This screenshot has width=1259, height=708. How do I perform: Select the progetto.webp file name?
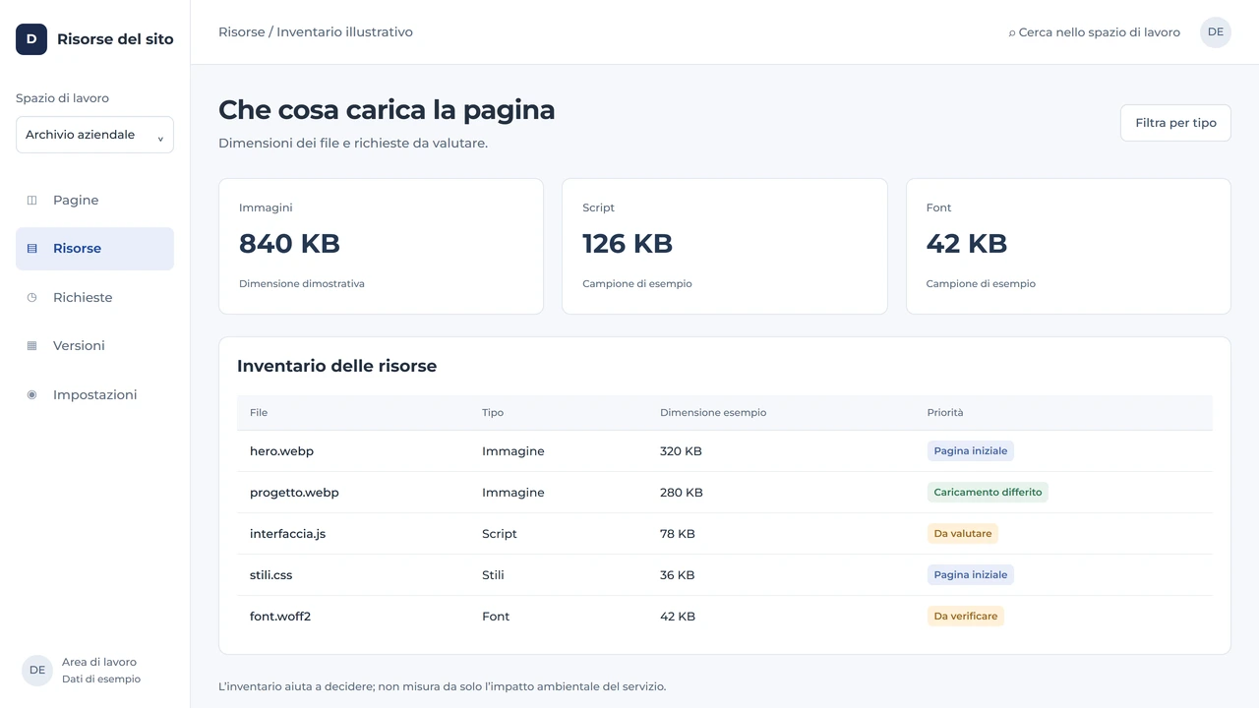pyautogui.click(x=294, y=493)
